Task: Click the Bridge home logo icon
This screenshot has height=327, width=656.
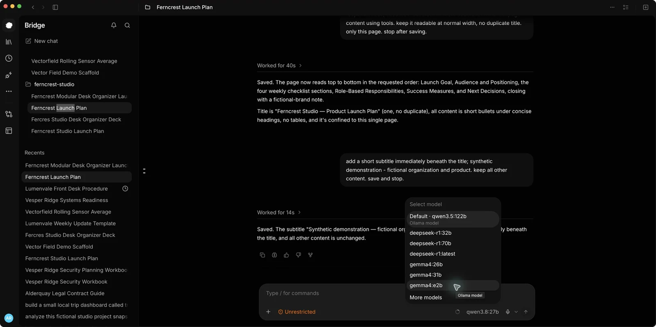Action: (x=9, y=25)
